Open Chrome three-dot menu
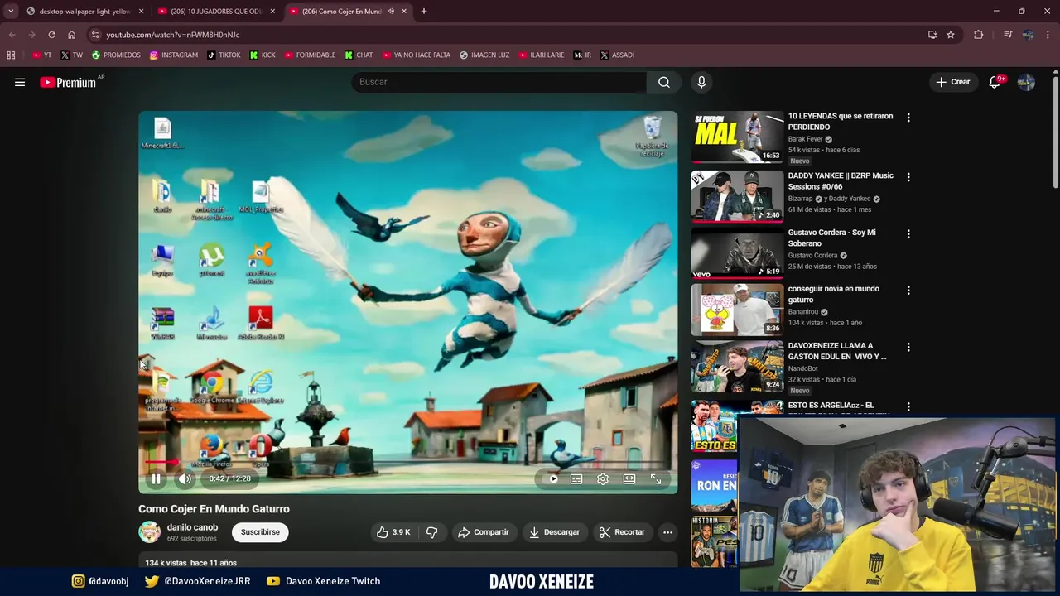The image size is (1060, 596). pos(1048,35)
